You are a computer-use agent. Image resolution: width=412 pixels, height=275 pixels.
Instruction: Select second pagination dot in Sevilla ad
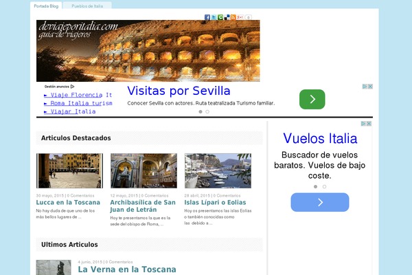pos(207,111)
